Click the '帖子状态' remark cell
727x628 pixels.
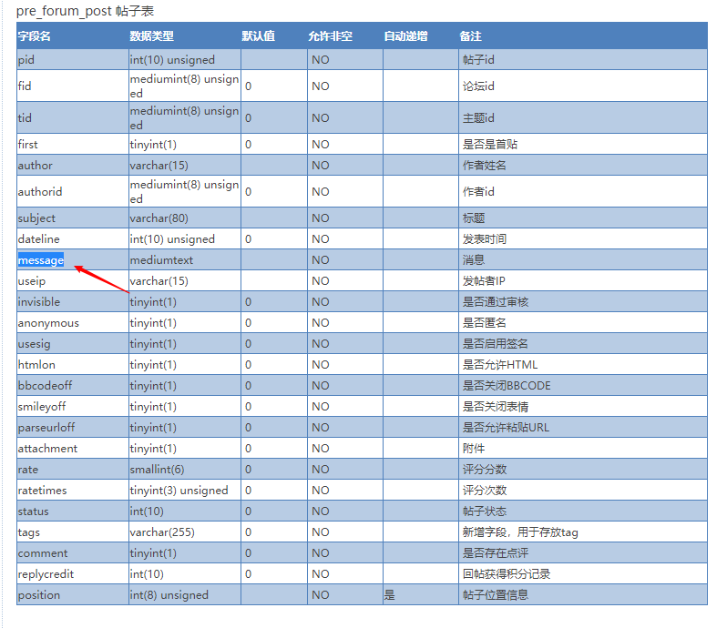(583, 511)
